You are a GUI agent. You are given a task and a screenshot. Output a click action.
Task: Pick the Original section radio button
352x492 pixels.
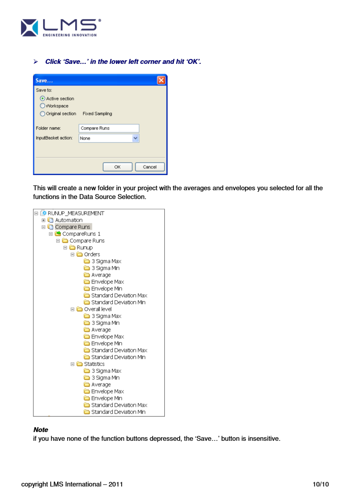coord(42,114)
